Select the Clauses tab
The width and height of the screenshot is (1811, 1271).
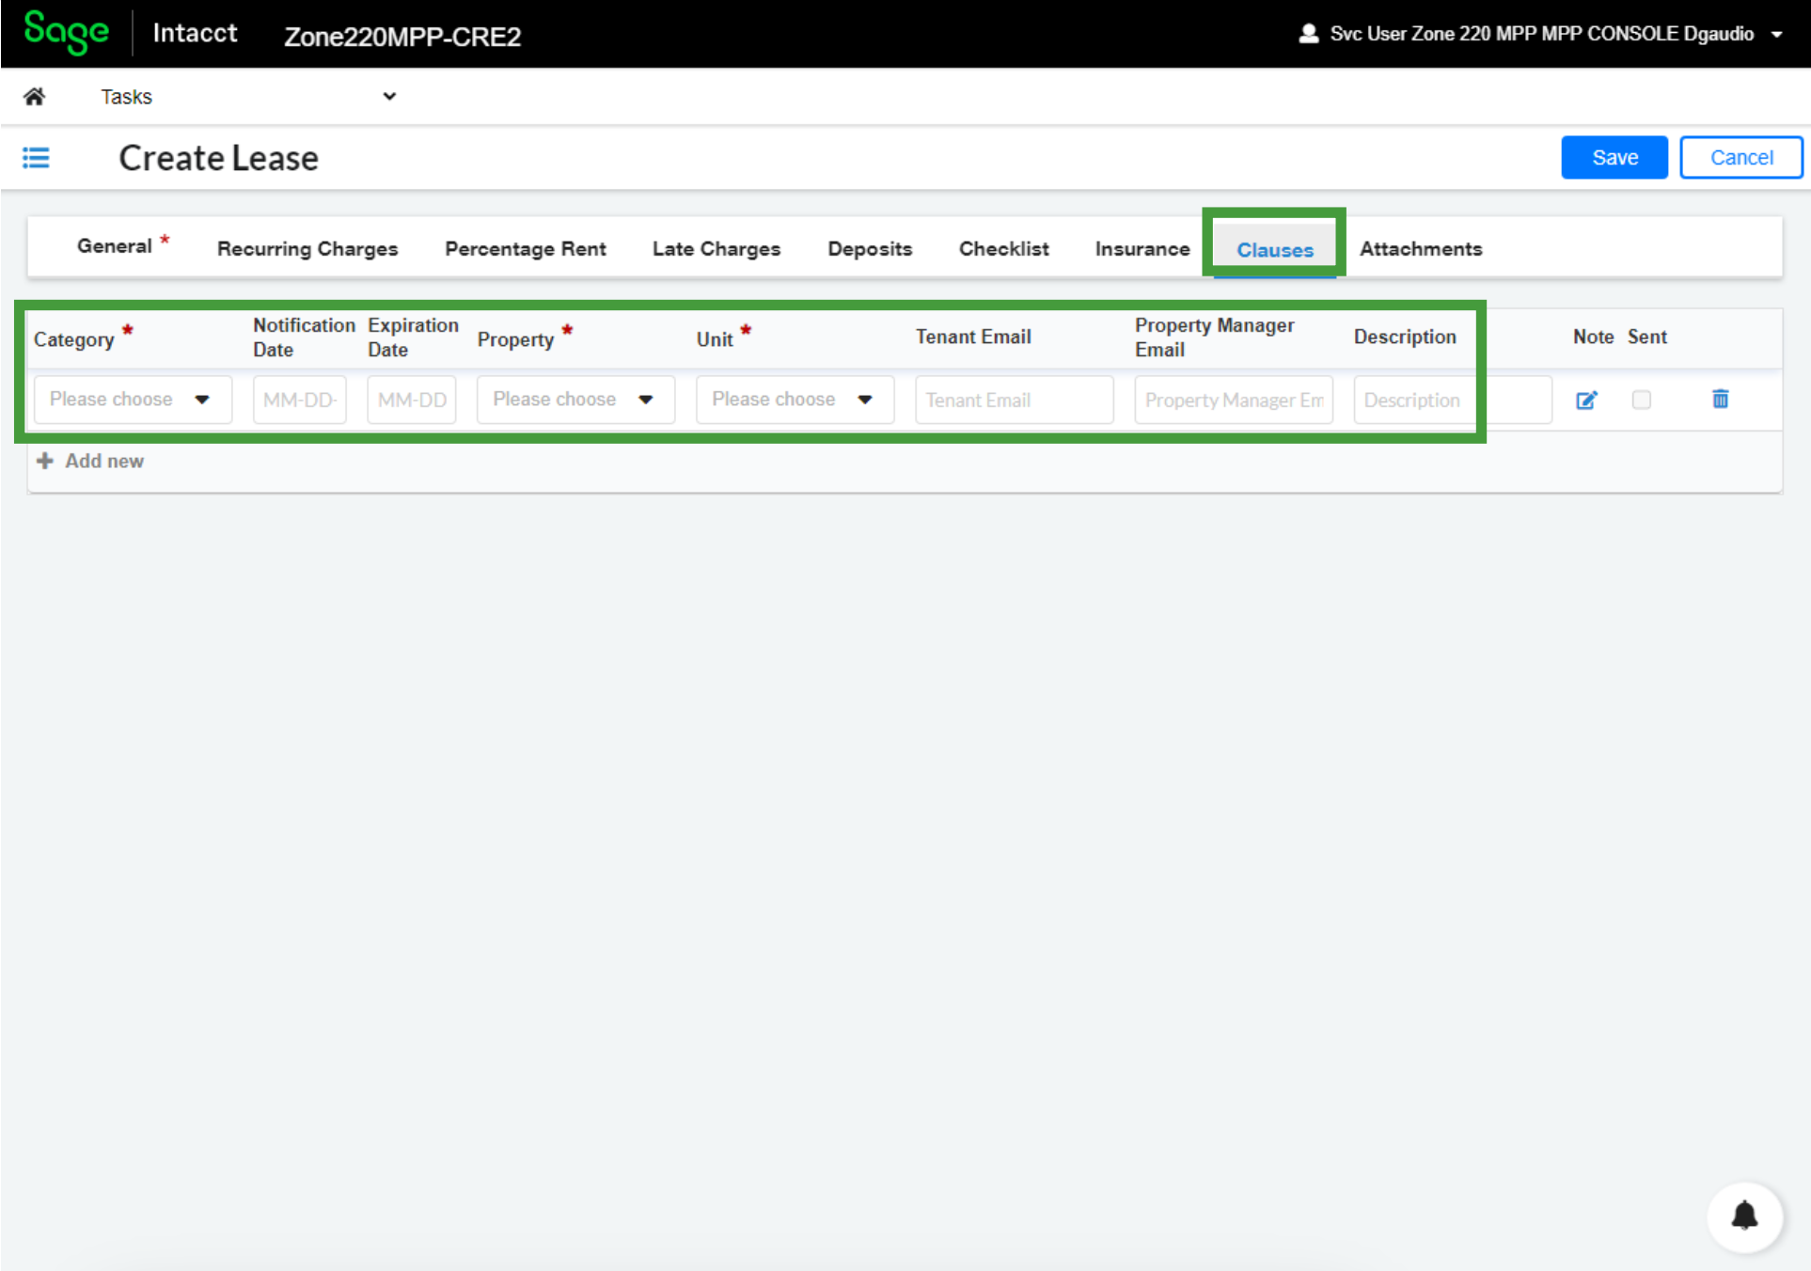tap(1274, 250)
